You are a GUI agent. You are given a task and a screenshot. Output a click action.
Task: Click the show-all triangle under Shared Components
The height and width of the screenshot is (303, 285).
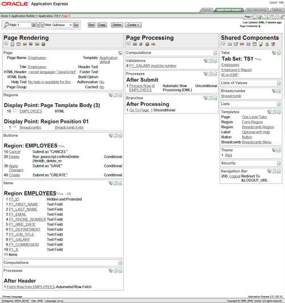pos(223,44)
